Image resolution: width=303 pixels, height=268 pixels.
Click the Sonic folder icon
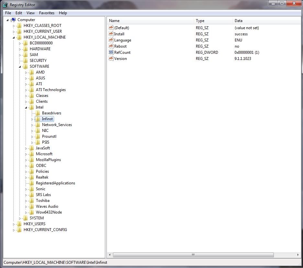pos(32,189)
